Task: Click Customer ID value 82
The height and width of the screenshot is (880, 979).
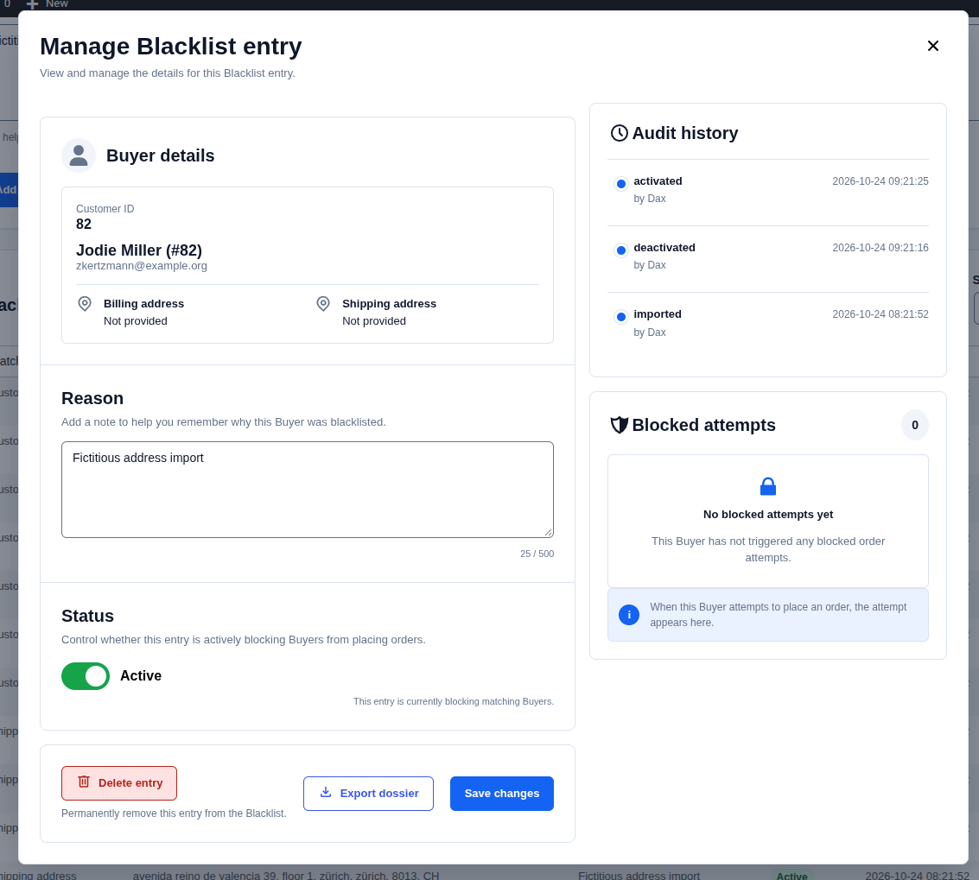Action: 84,224
